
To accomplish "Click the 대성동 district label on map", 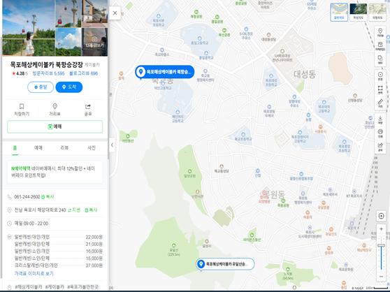I will [305, 74].
